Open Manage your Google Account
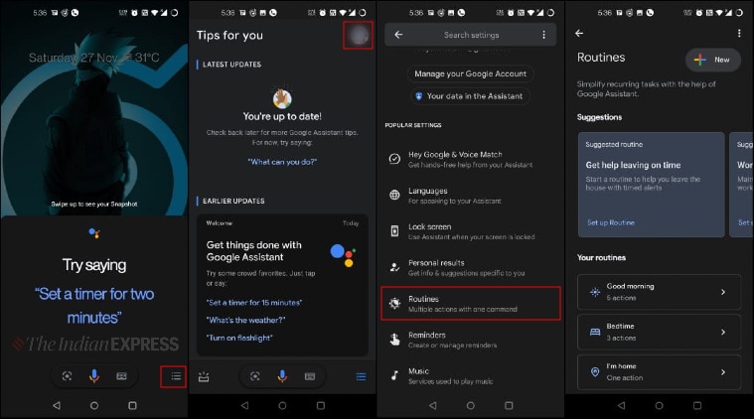Viewport: 754px width, 419px height. tap(470, 73)
